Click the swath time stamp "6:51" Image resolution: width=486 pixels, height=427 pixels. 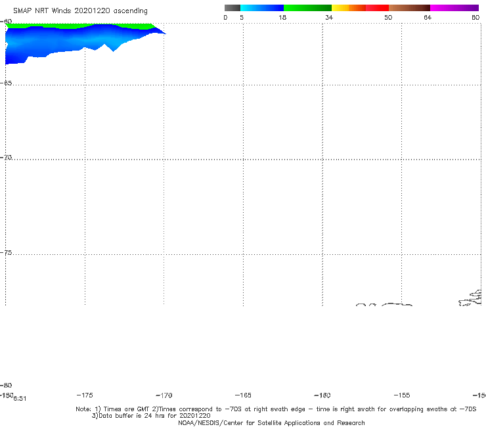click(20, 399)
